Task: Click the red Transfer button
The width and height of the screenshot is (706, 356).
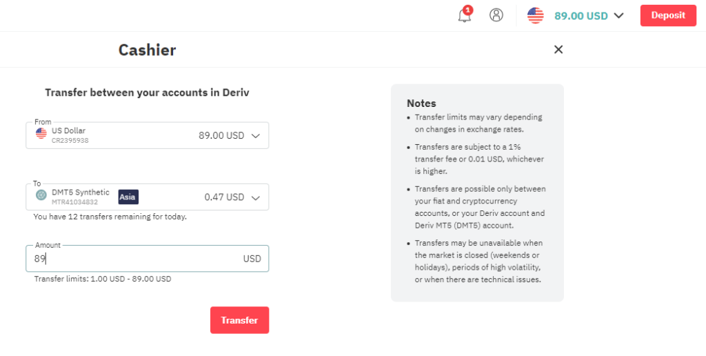Action: 239,320
